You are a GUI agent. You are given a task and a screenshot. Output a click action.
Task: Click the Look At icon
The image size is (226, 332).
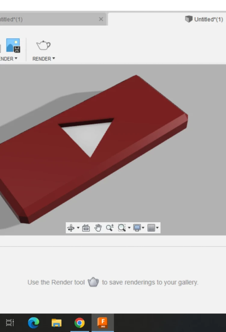[x=86, y=228]
